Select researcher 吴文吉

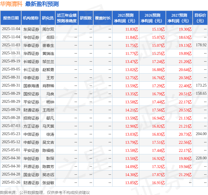48,142
